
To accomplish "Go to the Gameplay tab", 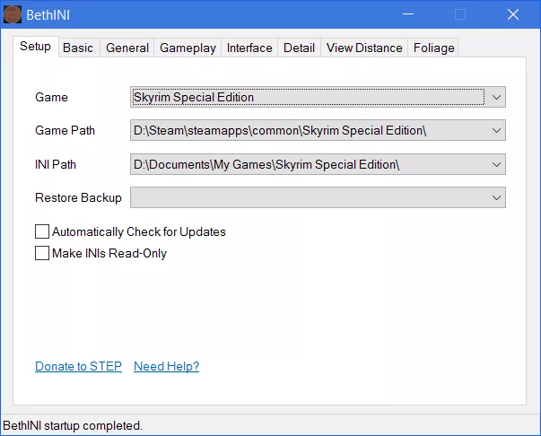I will pos(188,48).
